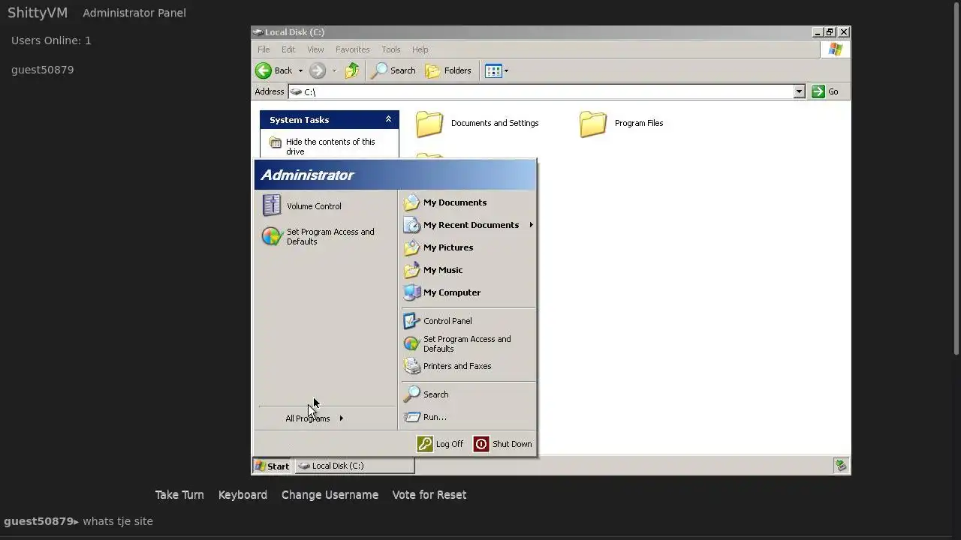Open the Favorites menu
Screen dimensions: 961x540
click(352, 49)
